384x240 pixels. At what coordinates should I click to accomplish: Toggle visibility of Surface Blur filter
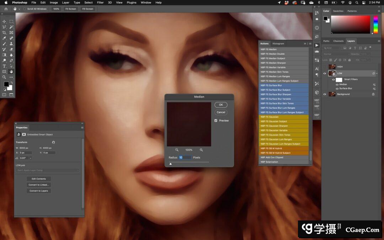pos(337,89)
